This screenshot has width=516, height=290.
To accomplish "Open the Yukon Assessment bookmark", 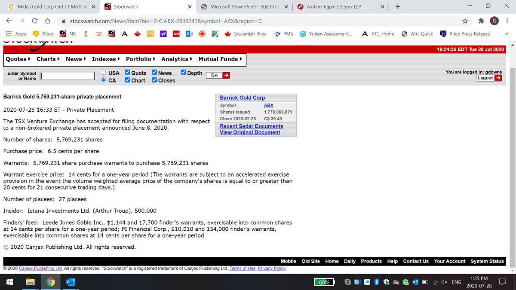I will [326, 34].
